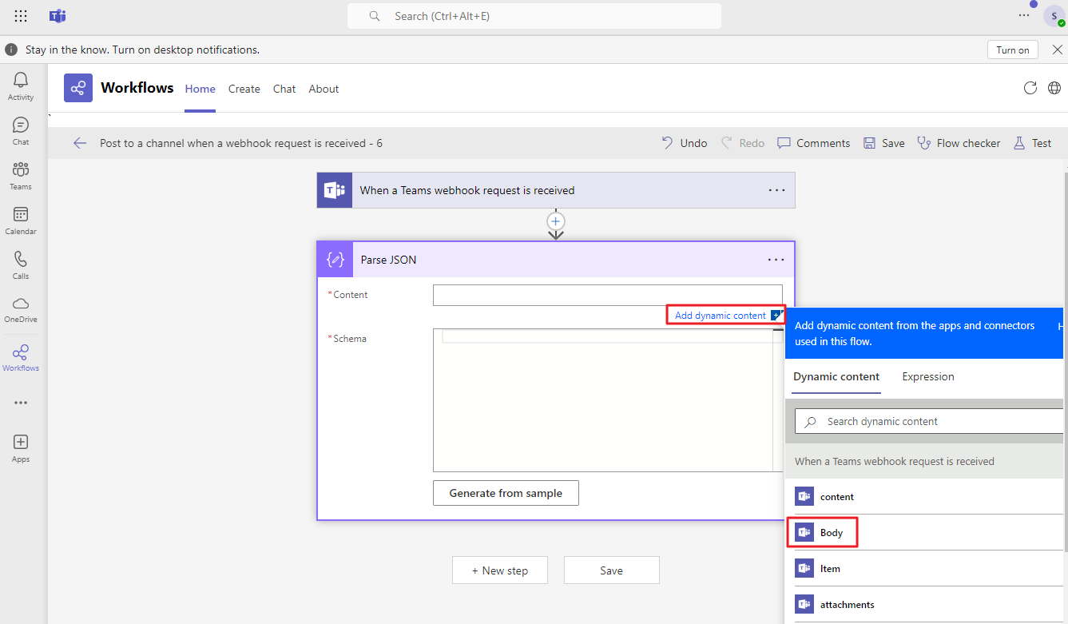Screen dimensions: 1068x624
Task: Click the Workflows app logo icon
Action: tap(78, 88)
